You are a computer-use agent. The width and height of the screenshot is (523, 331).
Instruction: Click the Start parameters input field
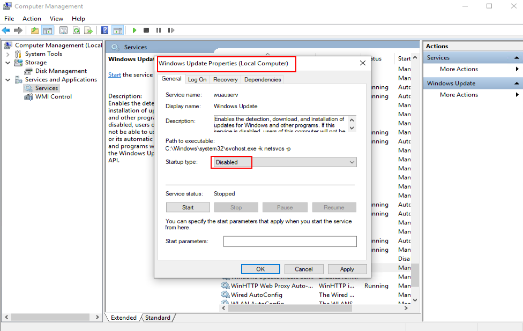[x=290, y=242]
